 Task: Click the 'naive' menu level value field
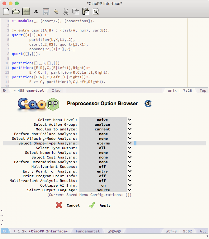(103, 120)
